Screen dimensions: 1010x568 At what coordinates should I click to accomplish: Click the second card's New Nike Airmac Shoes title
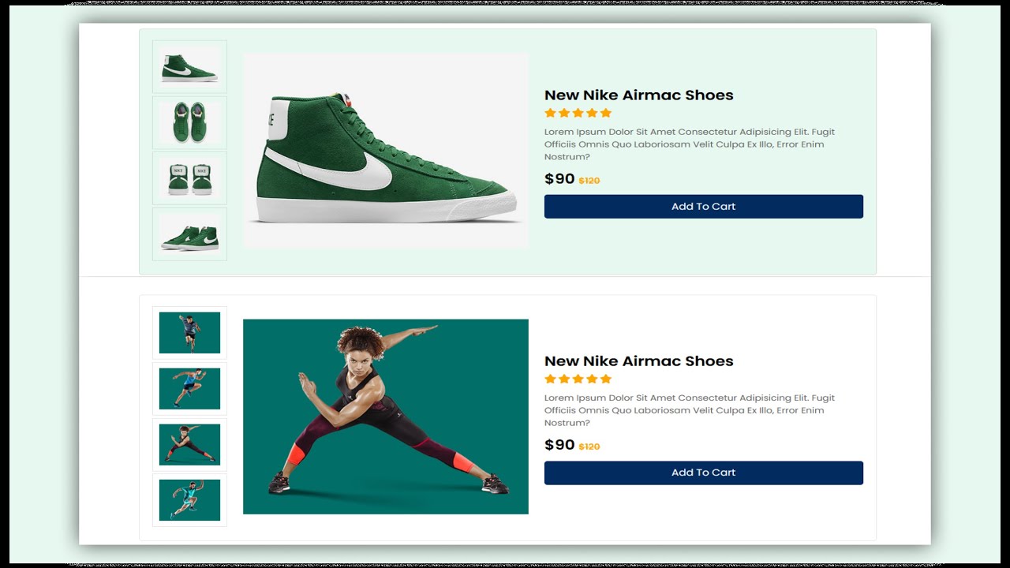638,361
